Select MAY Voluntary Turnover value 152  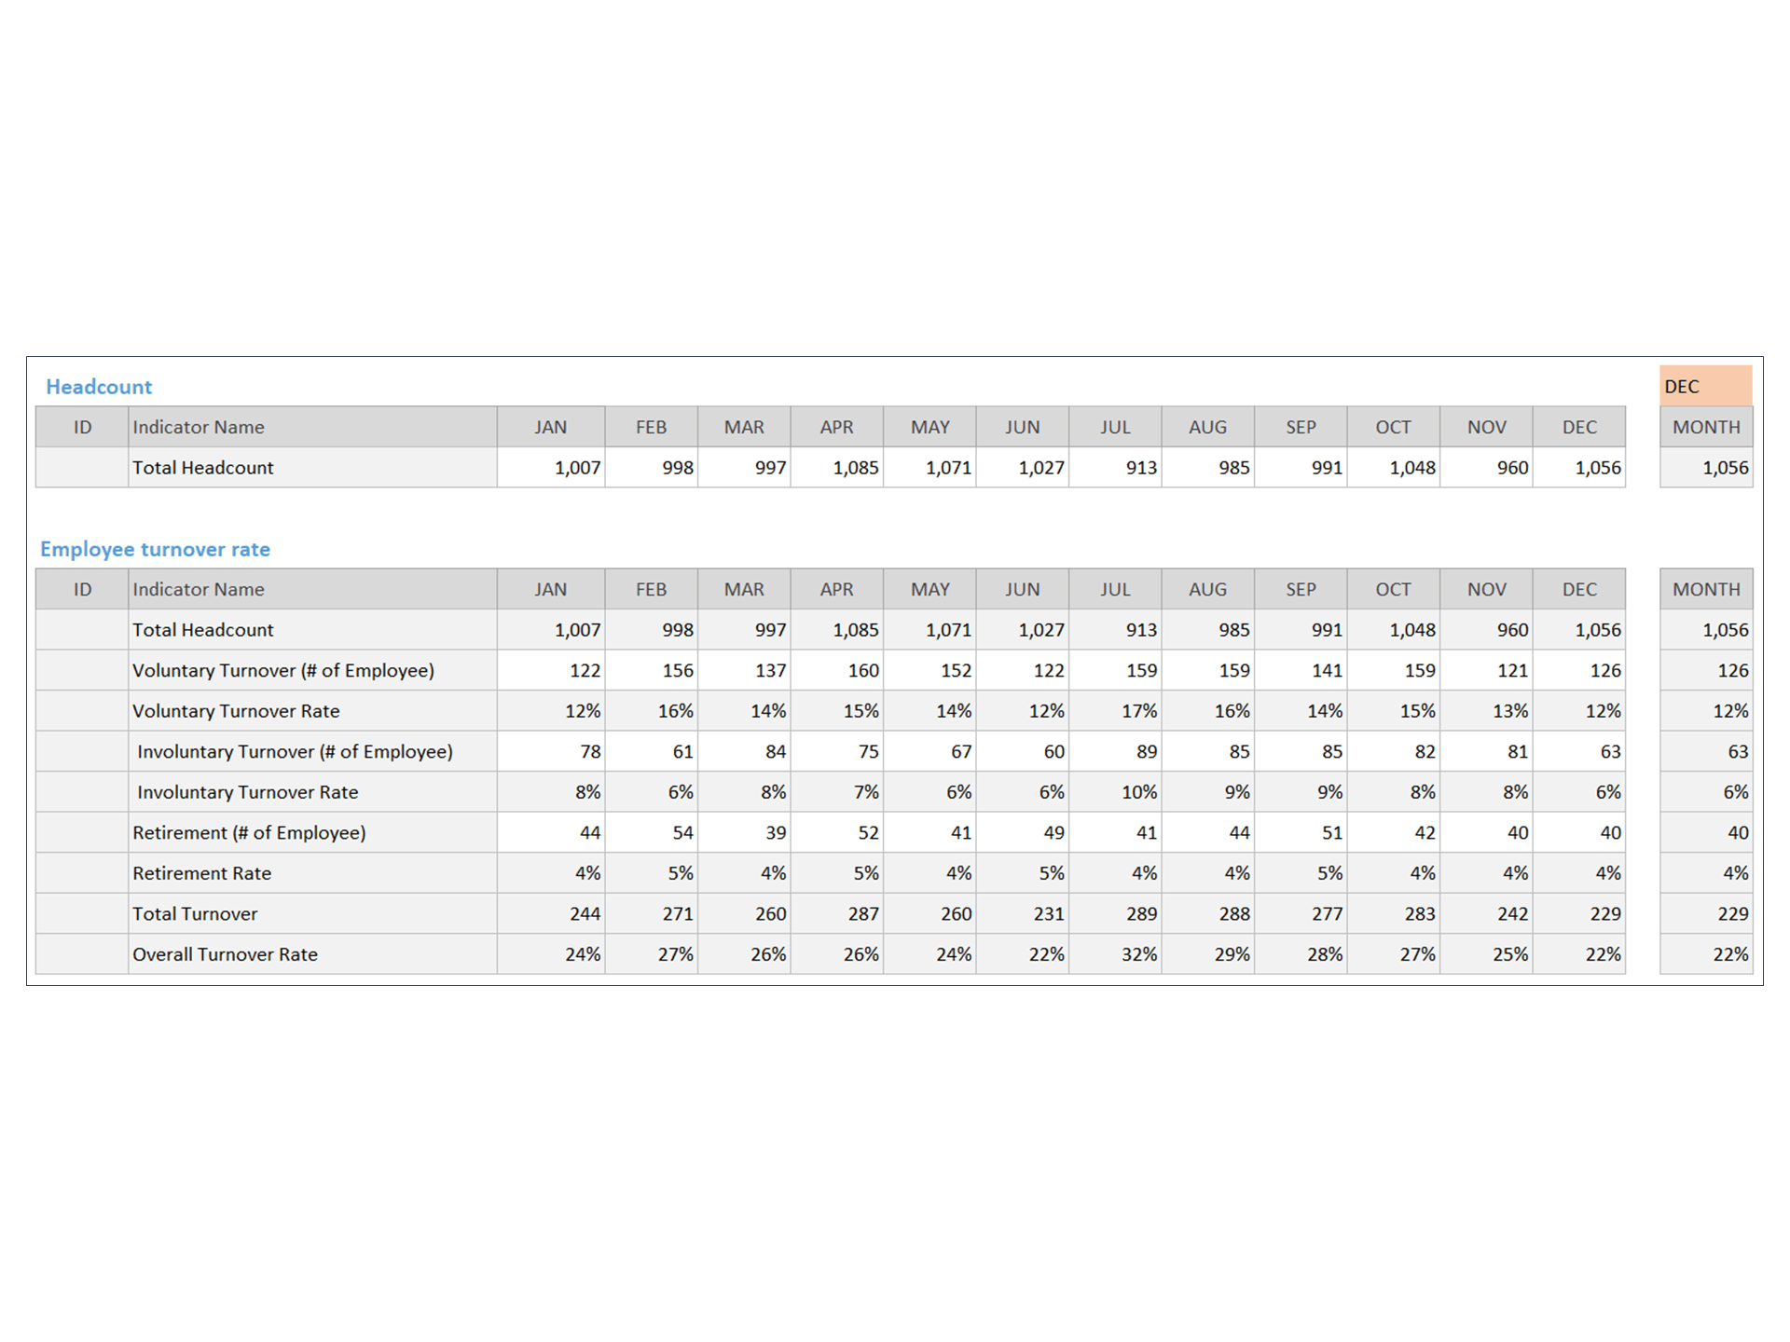[x=929, y=670]
